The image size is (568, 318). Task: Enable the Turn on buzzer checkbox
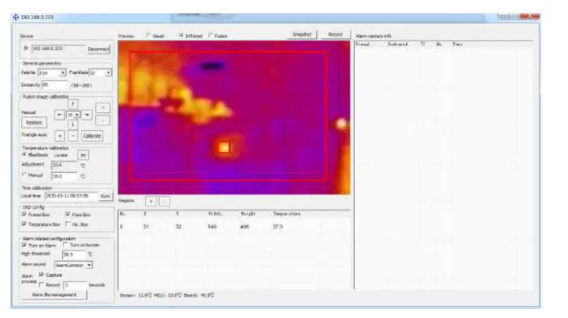point(66,245)
